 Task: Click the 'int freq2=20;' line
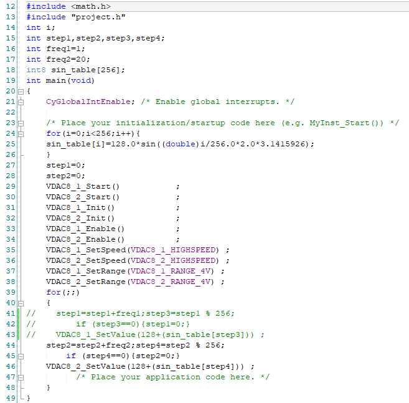coord(58,59)
